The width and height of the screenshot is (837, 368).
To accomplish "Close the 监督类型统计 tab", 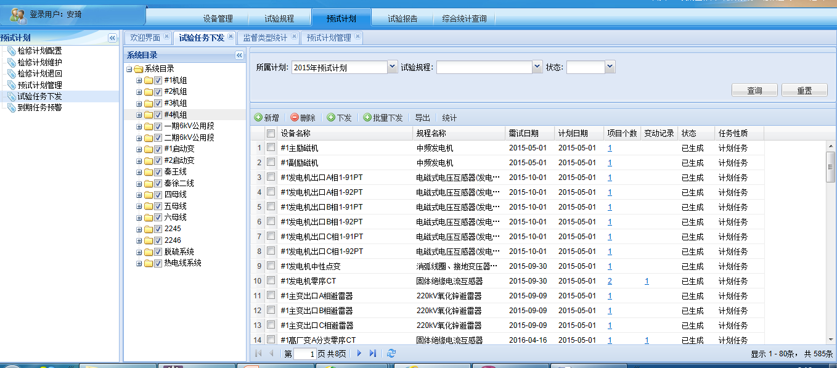I will [294, 37].
